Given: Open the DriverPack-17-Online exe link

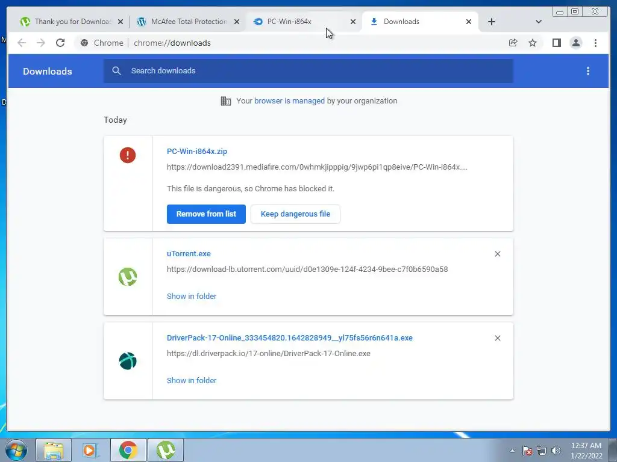Looking at the screenshot, I should pos(290,338).
